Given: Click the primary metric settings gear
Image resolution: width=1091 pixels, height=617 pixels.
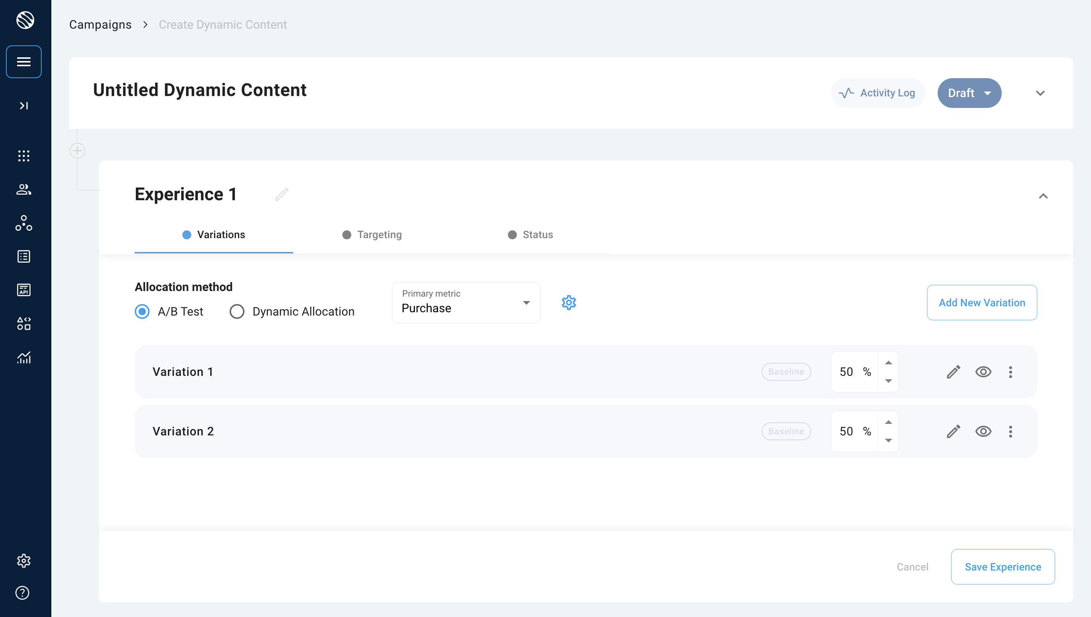Looking at the screenshot, I should [569, 303].
